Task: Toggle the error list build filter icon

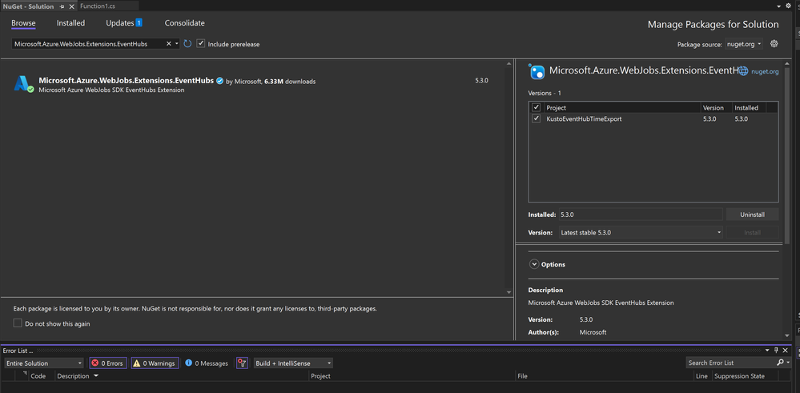Action: pos(243,363)
